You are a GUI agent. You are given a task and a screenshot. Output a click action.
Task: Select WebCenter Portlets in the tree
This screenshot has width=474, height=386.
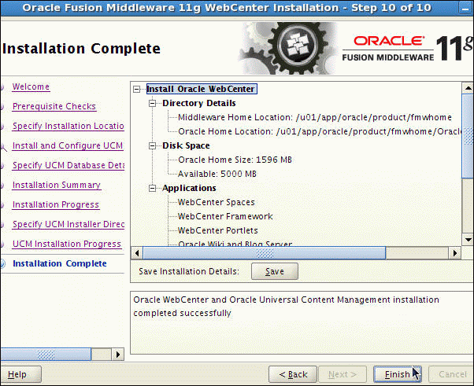coord(217,230)
